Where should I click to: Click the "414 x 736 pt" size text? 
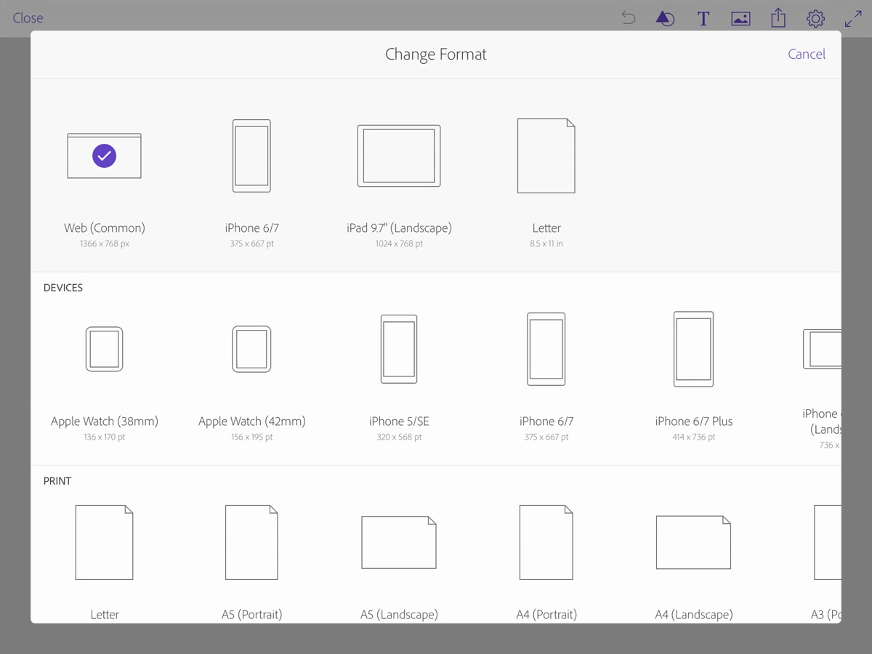tap(694, 437)
